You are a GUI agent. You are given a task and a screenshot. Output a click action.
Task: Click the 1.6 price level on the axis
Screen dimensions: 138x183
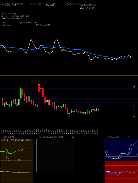point(134,90)
